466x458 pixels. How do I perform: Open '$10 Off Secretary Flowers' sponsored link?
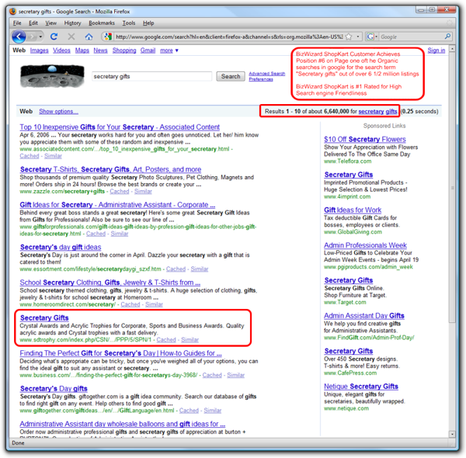click(365, 139)
